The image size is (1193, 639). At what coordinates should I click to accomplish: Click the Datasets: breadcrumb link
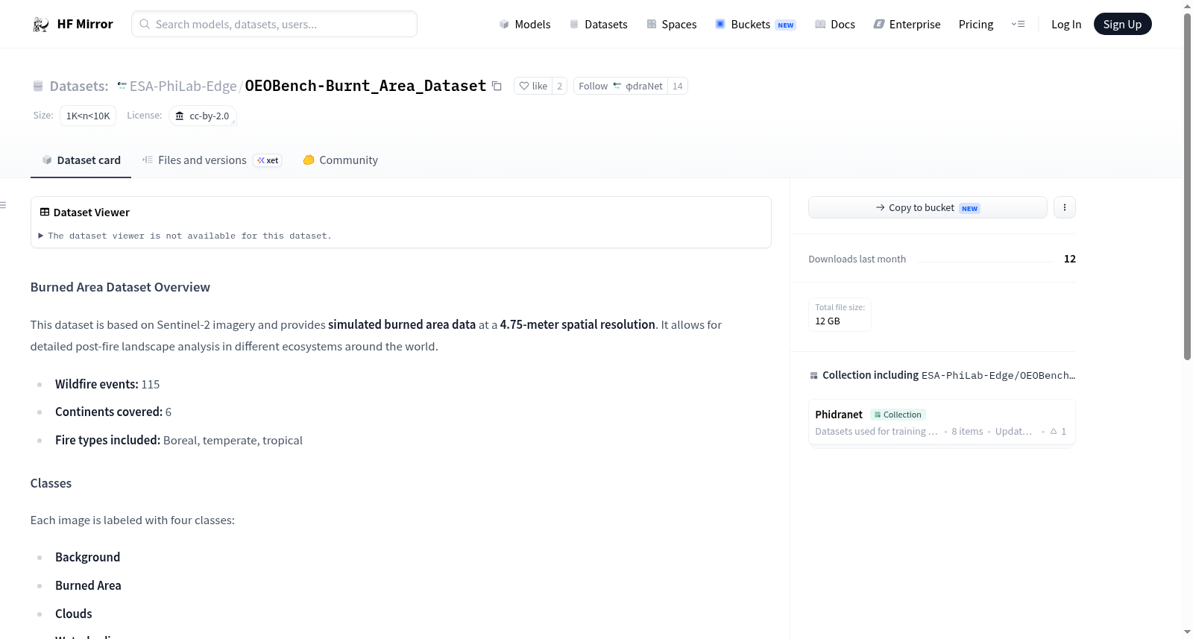(78, 86)
